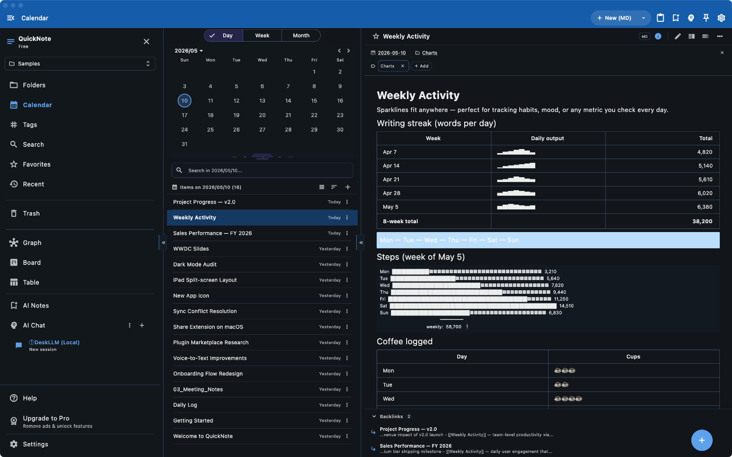Click the pin icon in top toolbar
The image size is (732, 457).
pyautogui.click(x=706, y=18)
